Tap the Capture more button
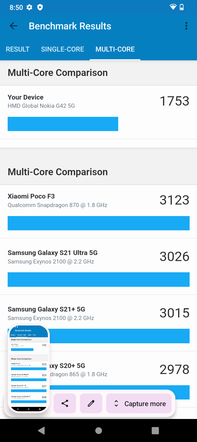Viewport: 197px width, 442px height. pos(139,403)
